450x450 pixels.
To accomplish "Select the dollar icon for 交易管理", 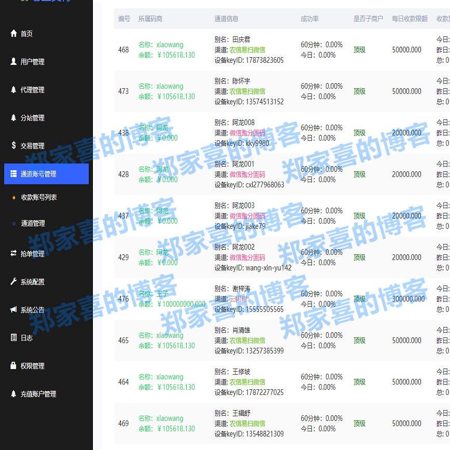I will click(13, 145).
